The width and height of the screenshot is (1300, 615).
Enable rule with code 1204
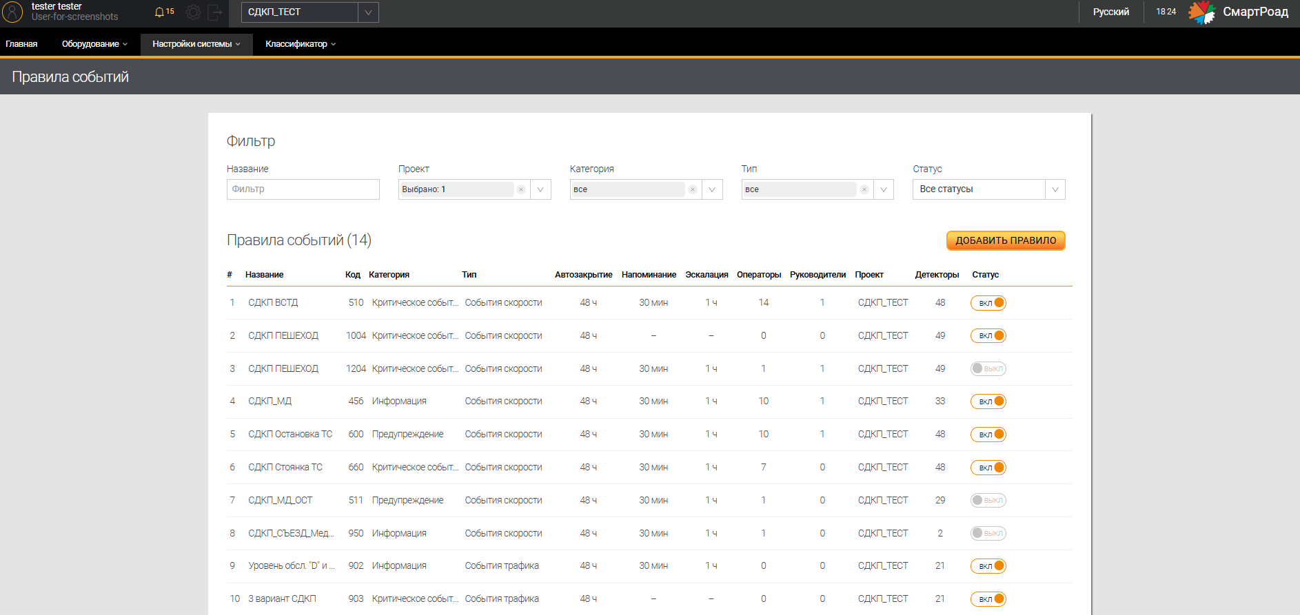tap(988, 368)
